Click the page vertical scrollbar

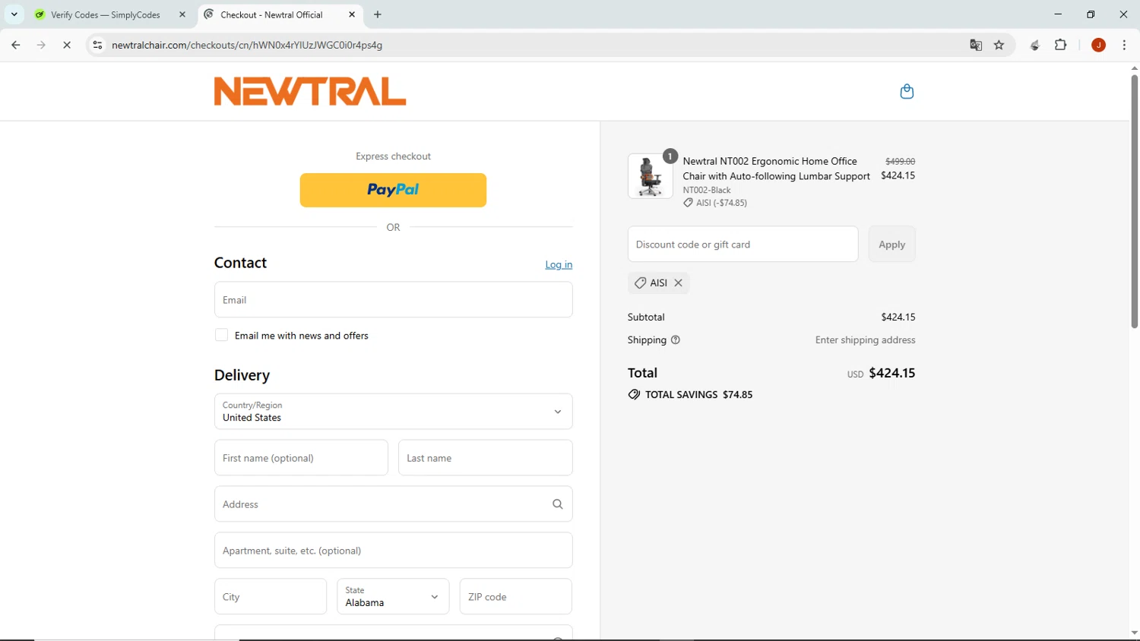point(1134,202)
